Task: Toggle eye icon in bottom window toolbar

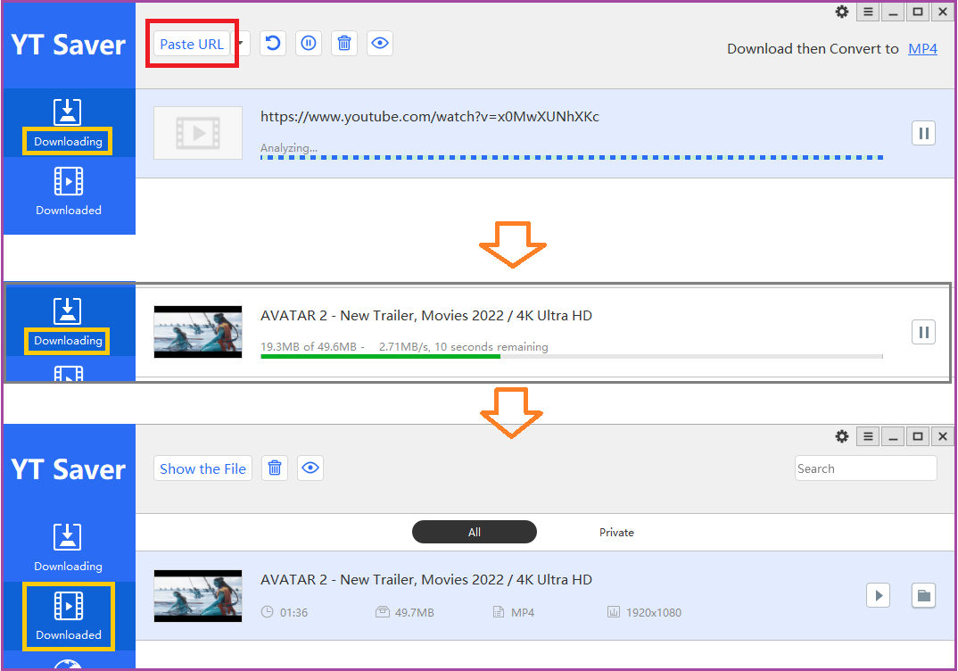Action: [310, 468]
